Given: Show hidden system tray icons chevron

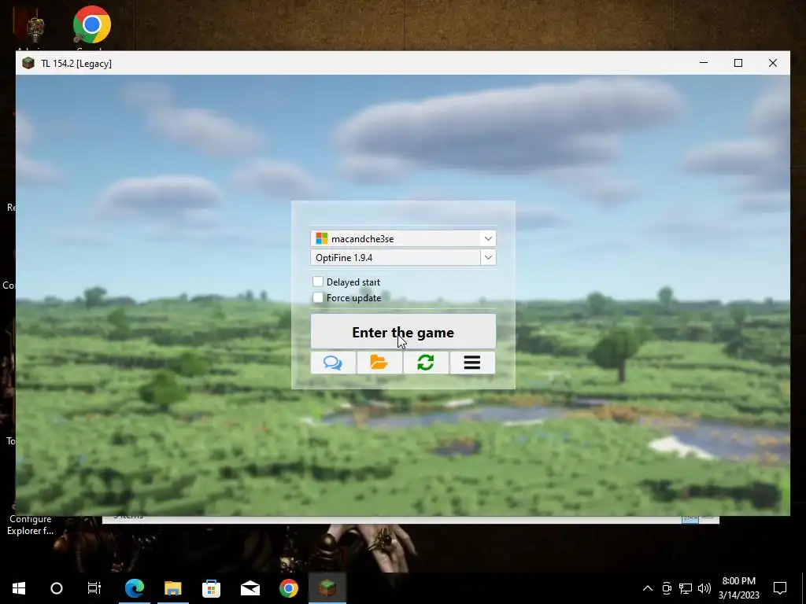Looking at the screenshot, I should pyautogui.click(x=648, y=588).
